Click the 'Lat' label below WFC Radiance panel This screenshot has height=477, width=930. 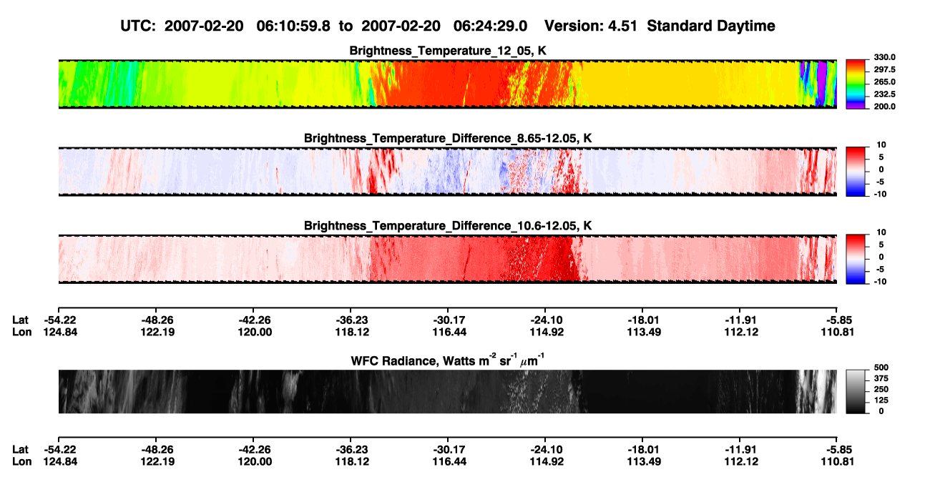click(x=20, y=449)
